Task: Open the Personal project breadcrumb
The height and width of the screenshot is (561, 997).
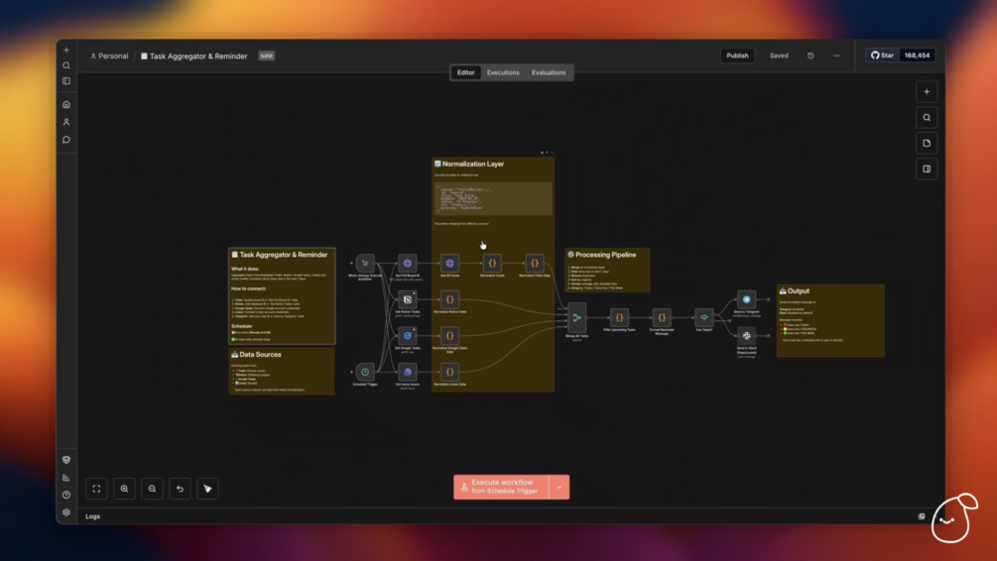Action: point(109,56)
